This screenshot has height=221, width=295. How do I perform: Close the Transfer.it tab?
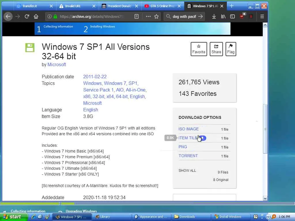click(51, 6)
